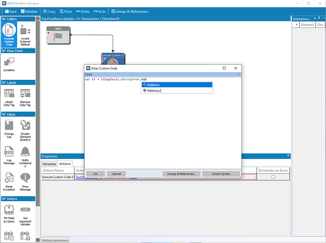Click Paste in the toolbar

66,11
